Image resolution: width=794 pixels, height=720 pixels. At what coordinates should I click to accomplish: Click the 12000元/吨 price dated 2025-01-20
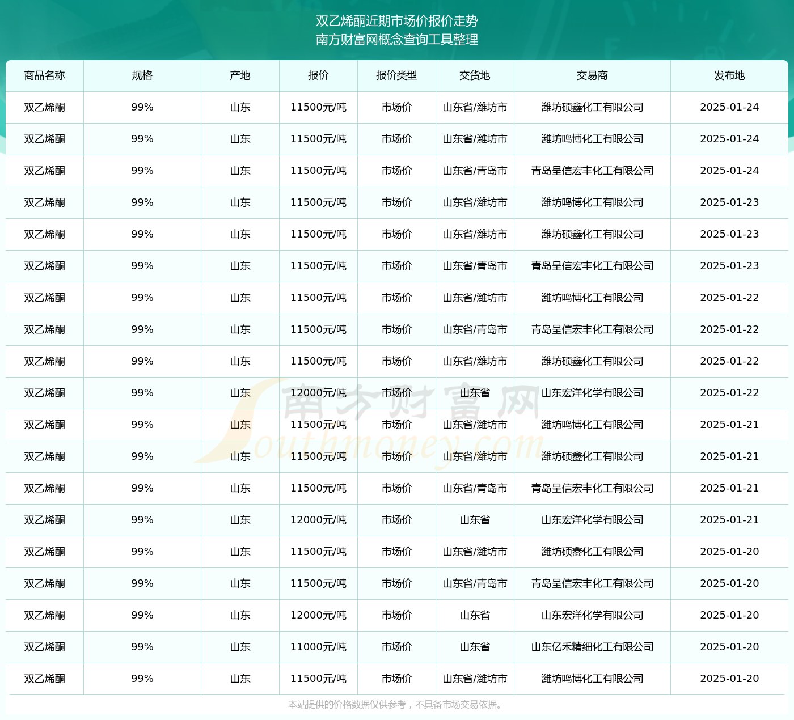pyautogui.click(x=319, y=615)
